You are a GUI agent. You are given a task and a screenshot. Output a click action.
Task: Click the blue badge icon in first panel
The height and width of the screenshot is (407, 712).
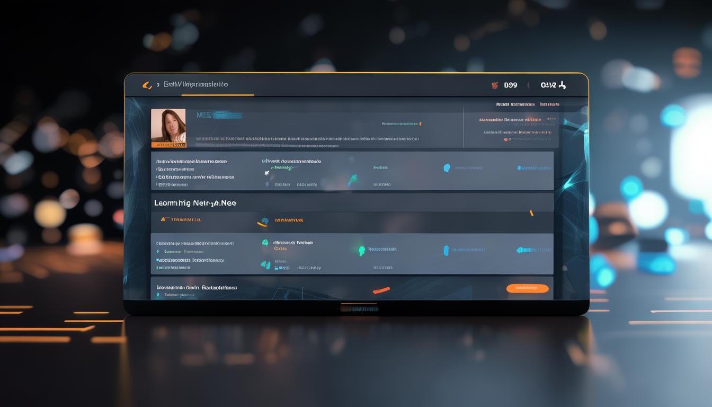[447, 168]
